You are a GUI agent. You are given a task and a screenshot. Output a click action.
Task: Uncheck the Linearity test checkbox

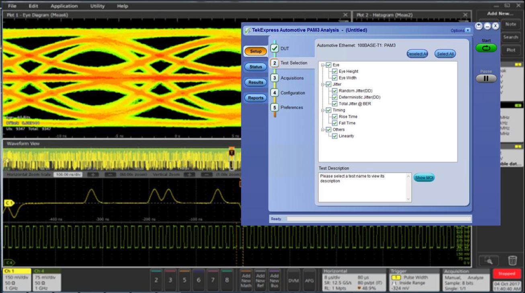click(335, 136)
